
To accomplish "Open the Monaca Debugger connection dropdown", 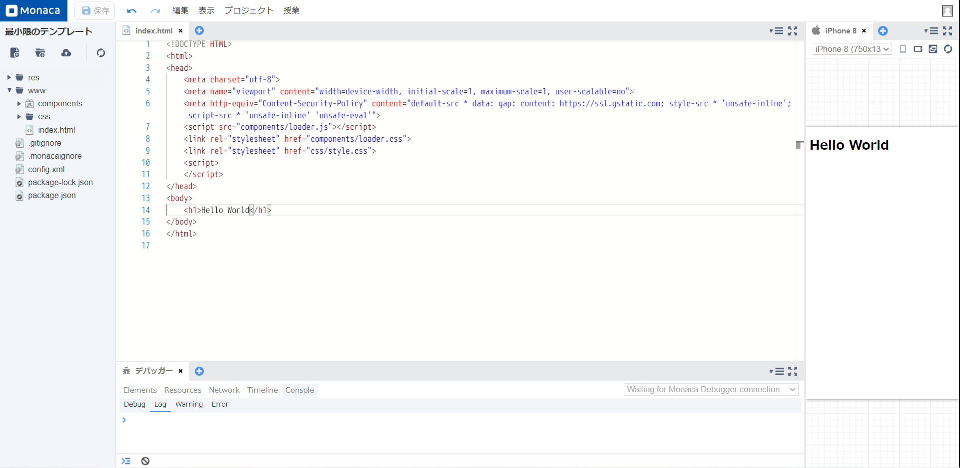I will coord(711,389).
